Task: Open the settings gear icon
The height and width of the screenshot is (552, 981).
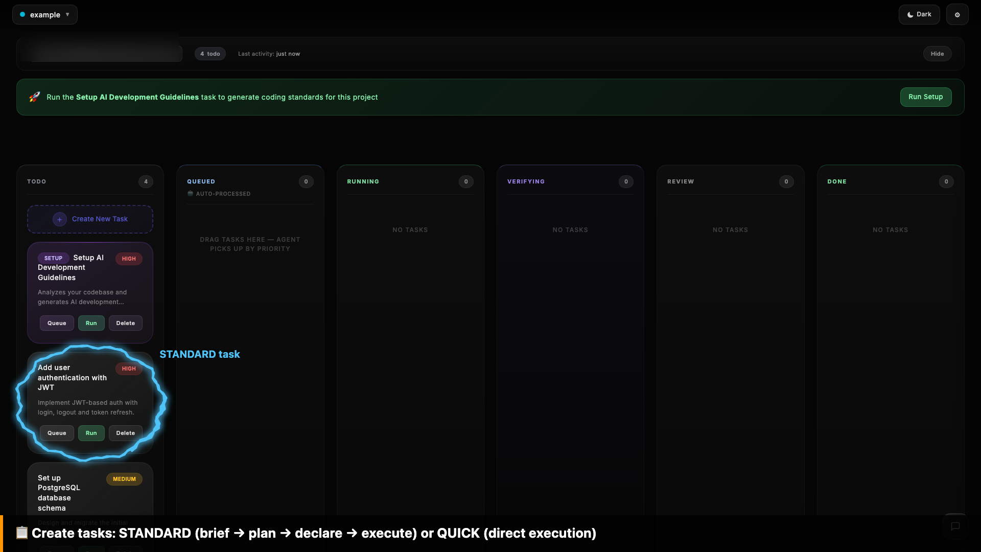Action: (x=957, y=14)
